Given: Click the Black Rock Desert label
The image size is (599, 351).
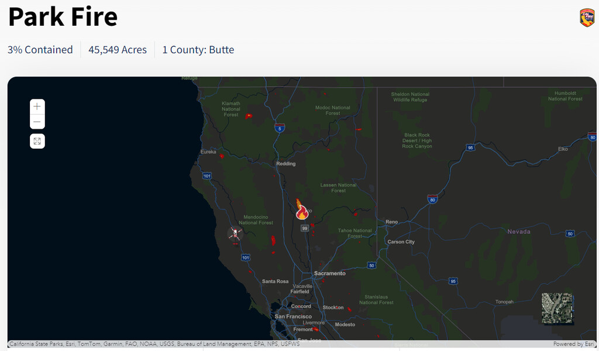Looking at the screenshot, I should click(417, 140).
